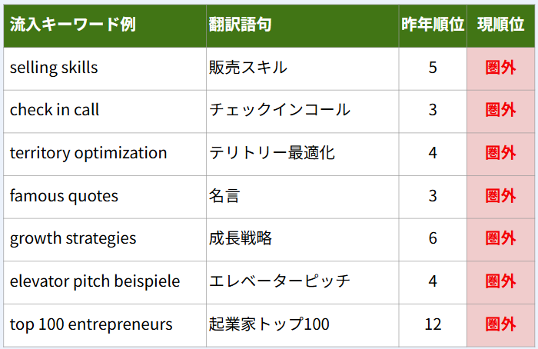Select the 'elevator pitch beispiele' cell
538x349 pixels.
pyautogui.click(x=95, y=281)
